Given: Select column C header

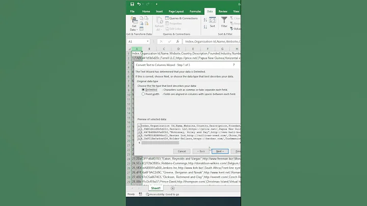Looking at the screenshot, I should click(x=164, y=49).
